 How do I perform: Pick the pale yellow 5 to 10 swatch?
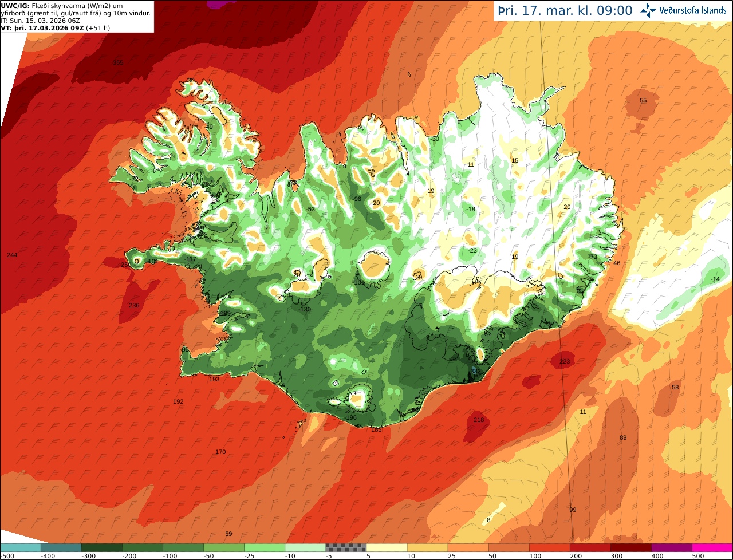pos(387,547)
